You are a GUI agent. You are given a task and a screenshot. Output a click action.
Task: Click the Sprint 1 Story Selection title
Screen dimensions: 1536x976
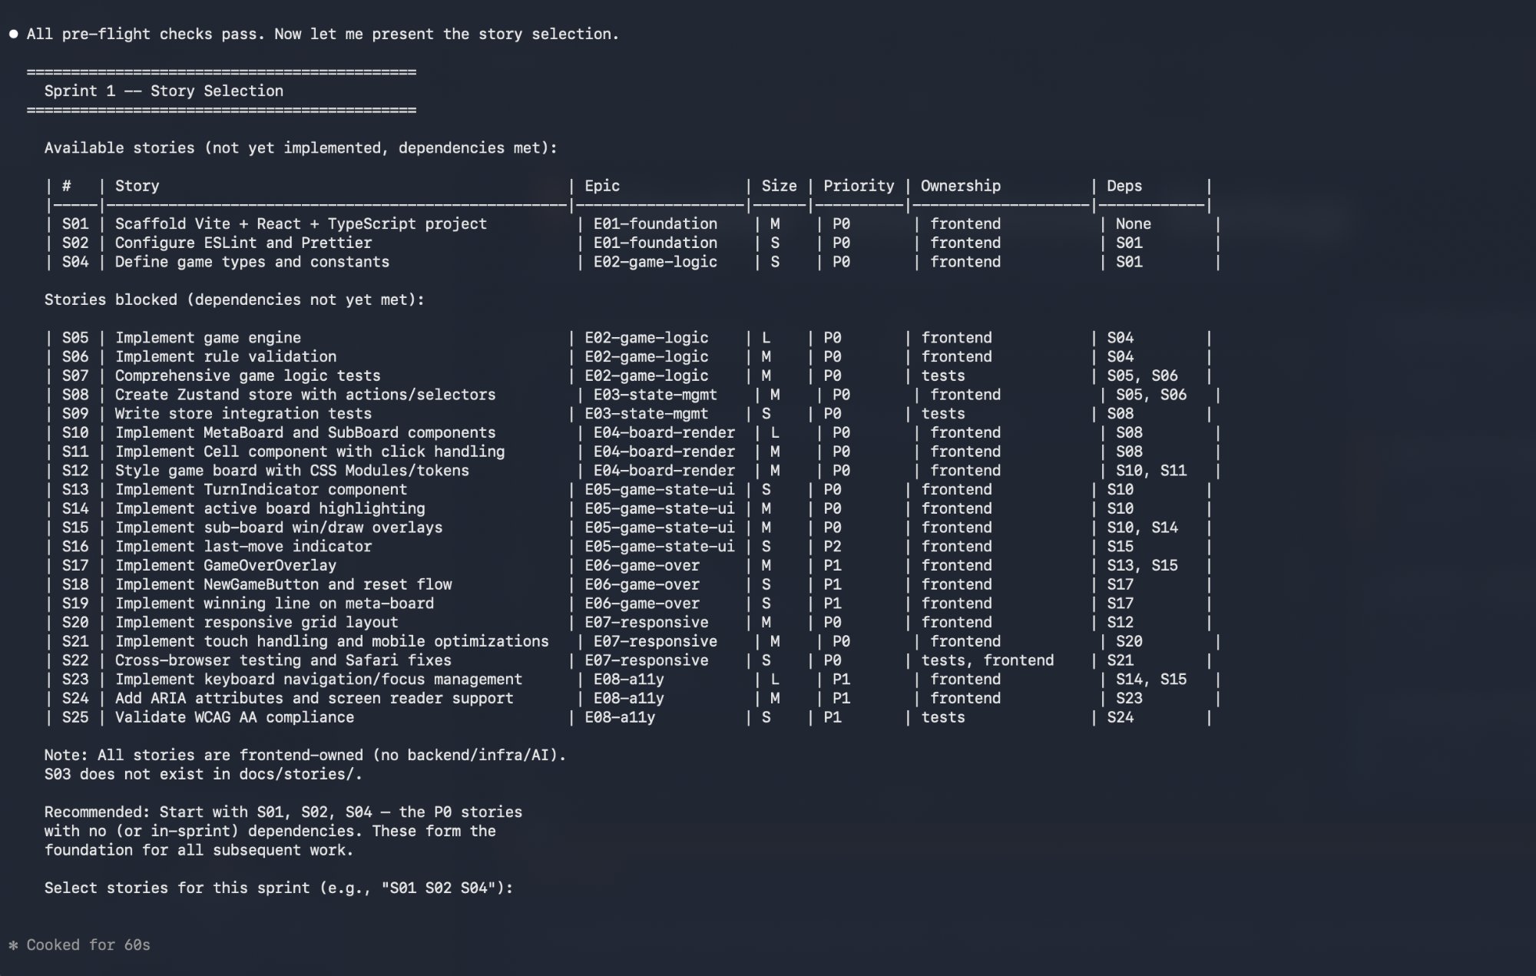coord(163,91)
